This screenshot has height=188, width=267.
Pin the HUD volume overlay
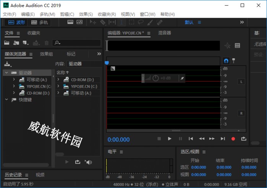182,78
